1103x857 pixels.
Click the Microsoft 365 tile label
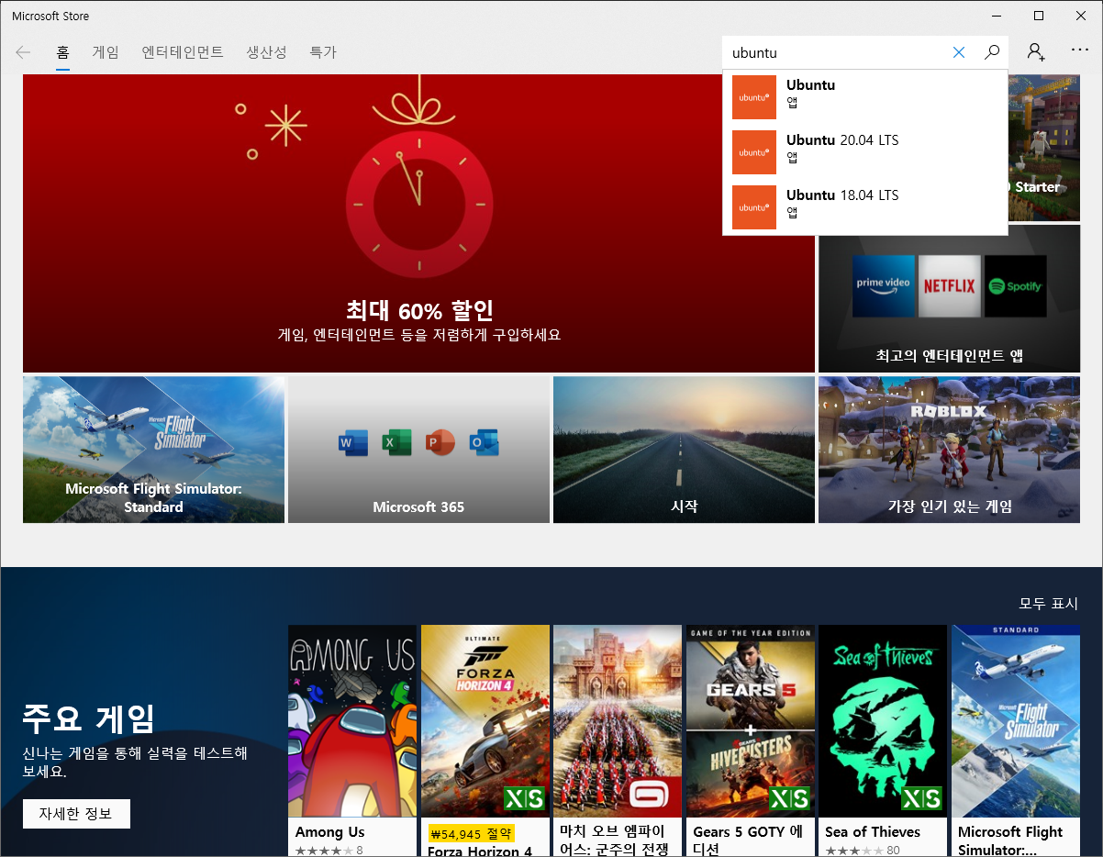coord(418,506)
